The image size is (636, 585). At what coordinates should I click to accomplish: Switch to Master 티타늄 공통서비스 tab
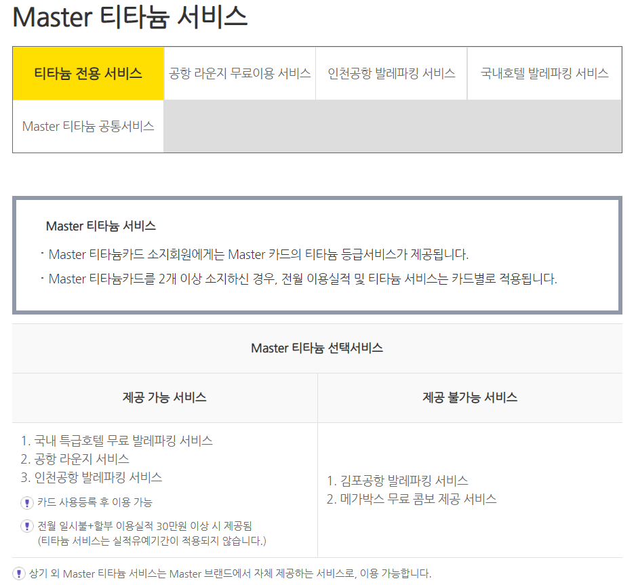click(x=88, y=126)
